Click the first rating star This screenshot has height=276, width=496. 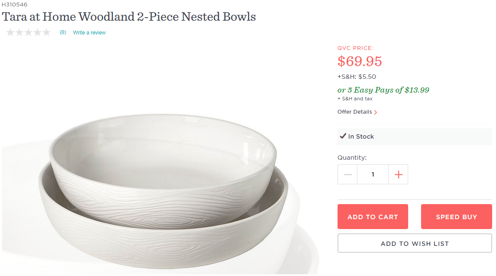click(10, 32)
